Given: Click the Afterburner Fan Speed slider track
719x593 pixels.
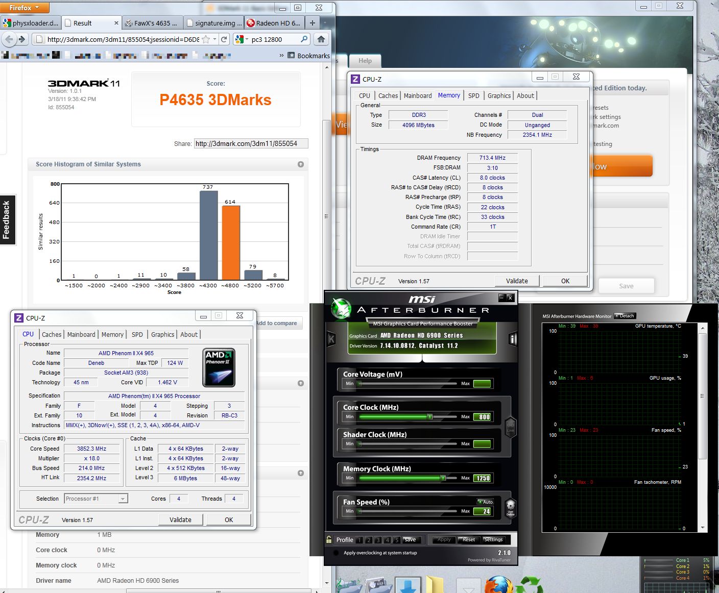Looking at the screenshot, I should pos(406,511).
